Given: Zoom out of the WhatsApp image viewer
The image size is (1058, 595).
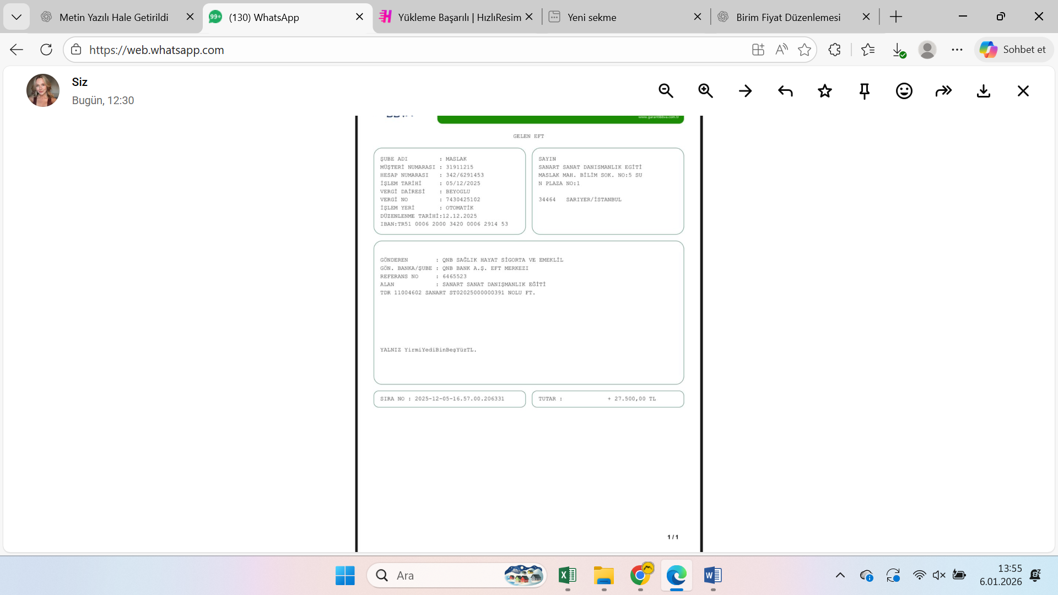Looking at the screenshot, I should pyautogui.click(x=666, y=91).
